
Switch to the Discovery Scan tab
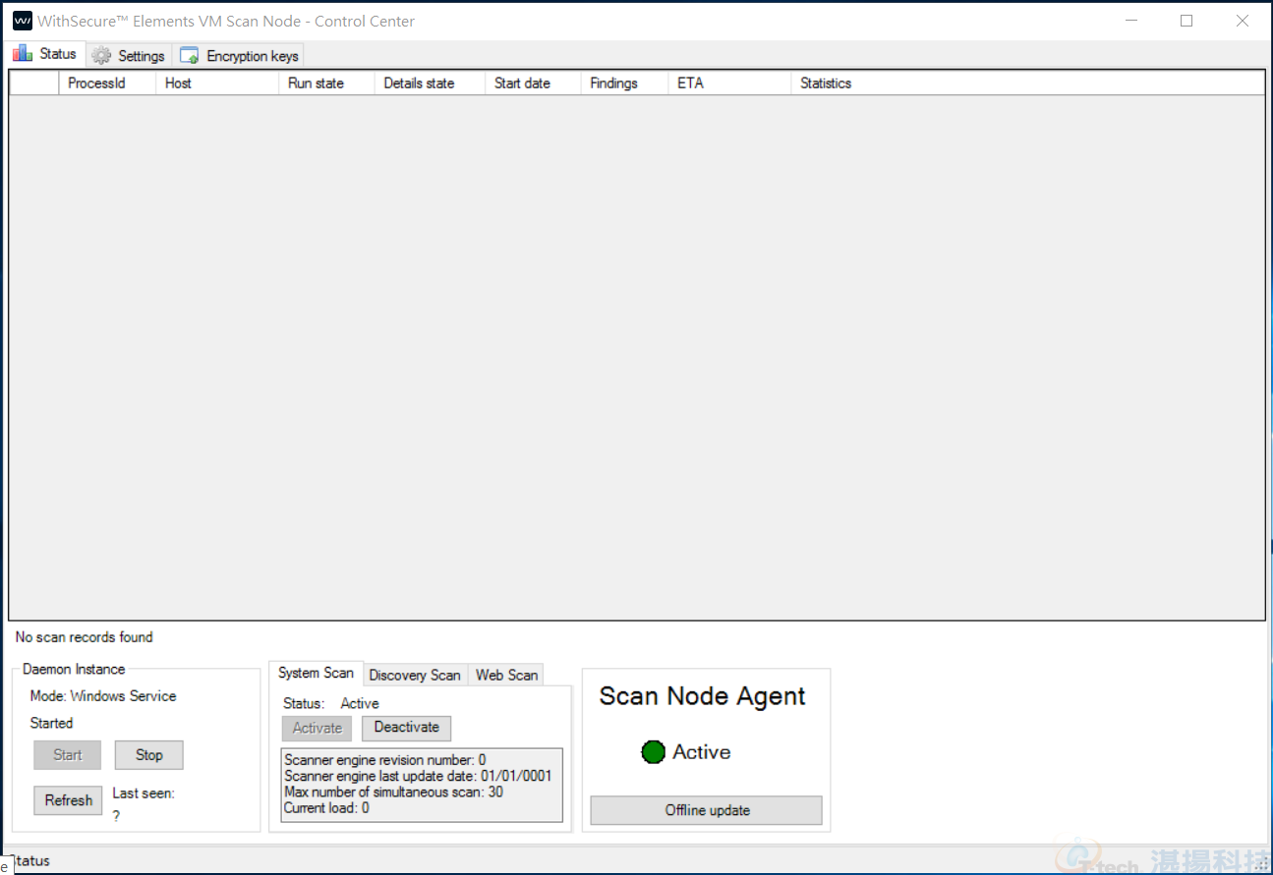(415, 675)
